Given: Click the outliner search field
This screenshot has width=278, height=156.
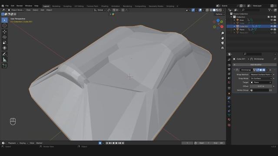Looking at the screenshot, I should [251, 10].
